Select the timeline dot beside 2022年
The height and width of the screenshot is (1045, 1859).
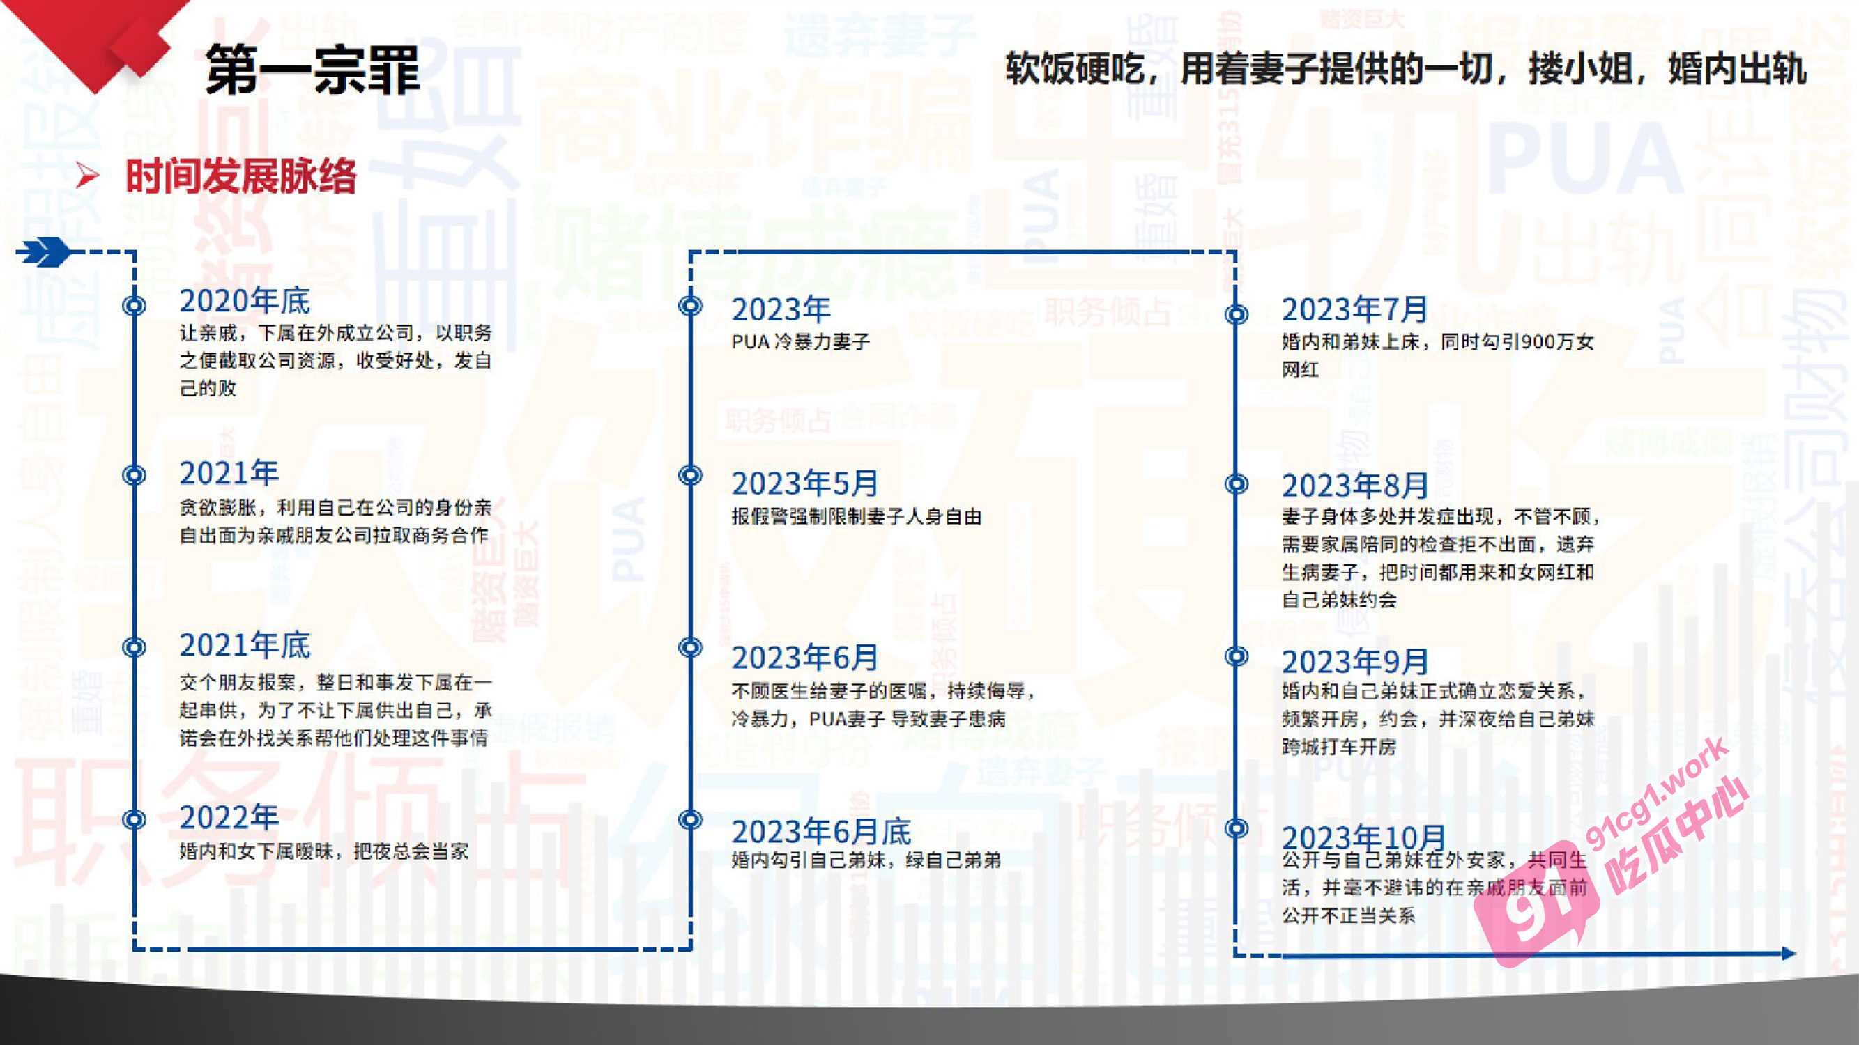[135, 819]
